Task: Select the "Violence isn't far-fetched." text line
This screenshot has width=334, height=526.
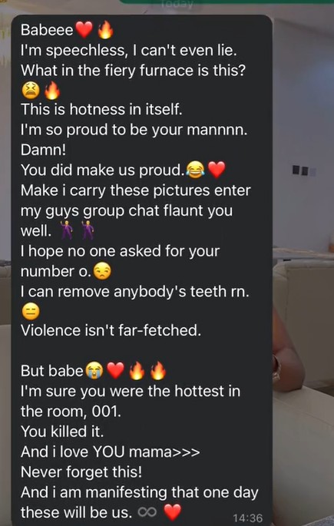Action: click(111, 331)
